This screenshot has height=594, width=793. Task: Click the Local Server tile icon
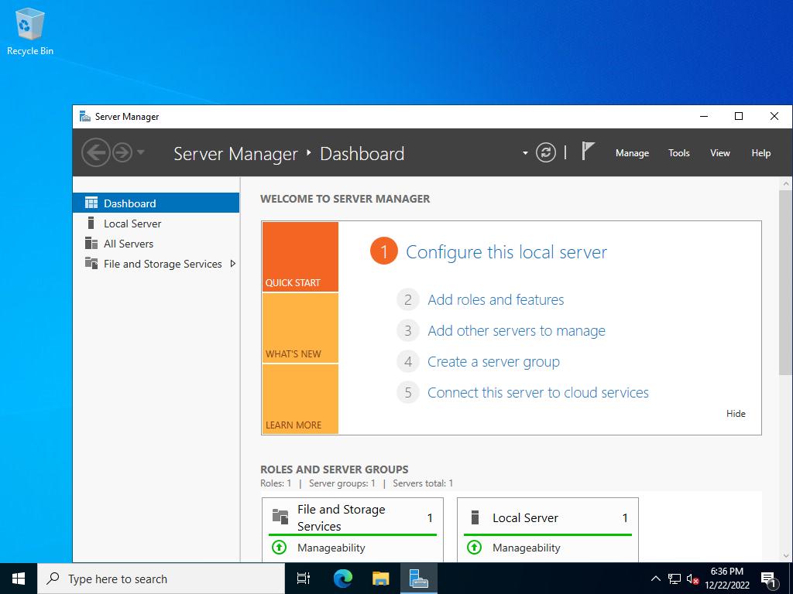pyautogui.click(x=475, y=517)
